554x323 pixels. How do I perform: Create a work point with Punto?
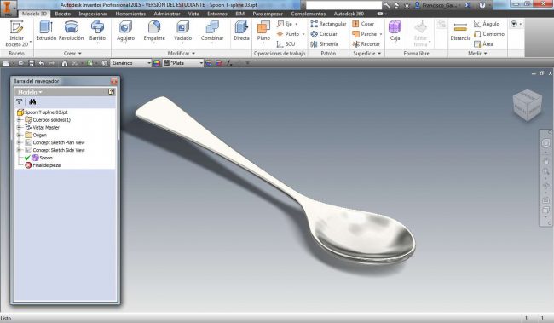(291, 34)
